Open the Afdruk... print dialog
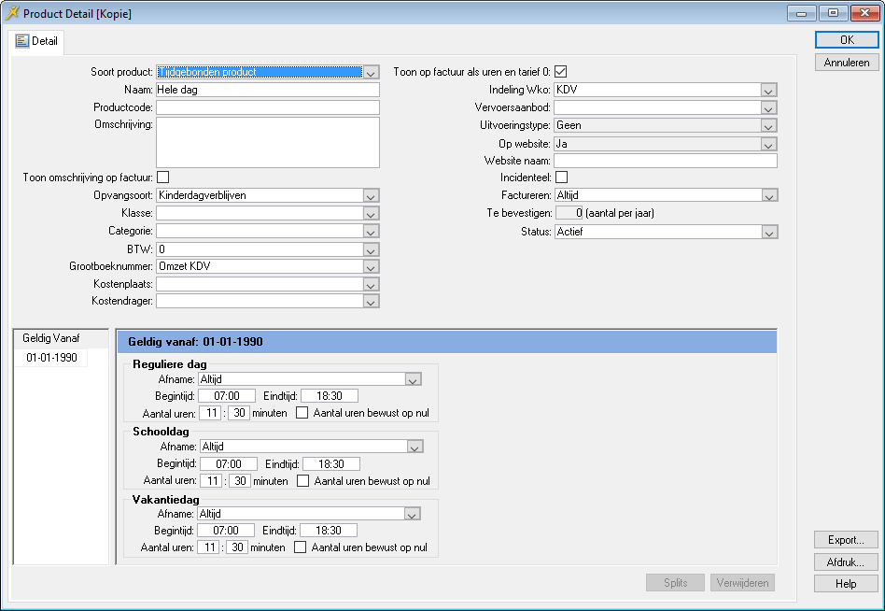Viewport: 885px width, 611px height. (846, 562)
